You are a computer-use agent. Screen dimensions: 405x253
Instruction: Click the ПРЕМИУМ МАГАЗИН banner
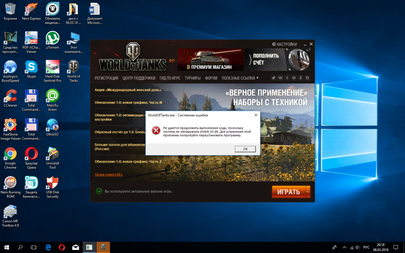point(211,59)
